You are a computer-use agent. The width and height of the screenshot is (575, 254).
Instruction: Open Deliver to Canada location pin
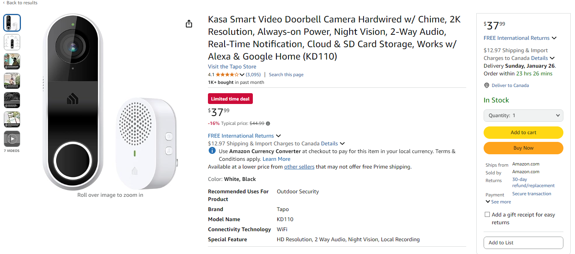[487, 85]
